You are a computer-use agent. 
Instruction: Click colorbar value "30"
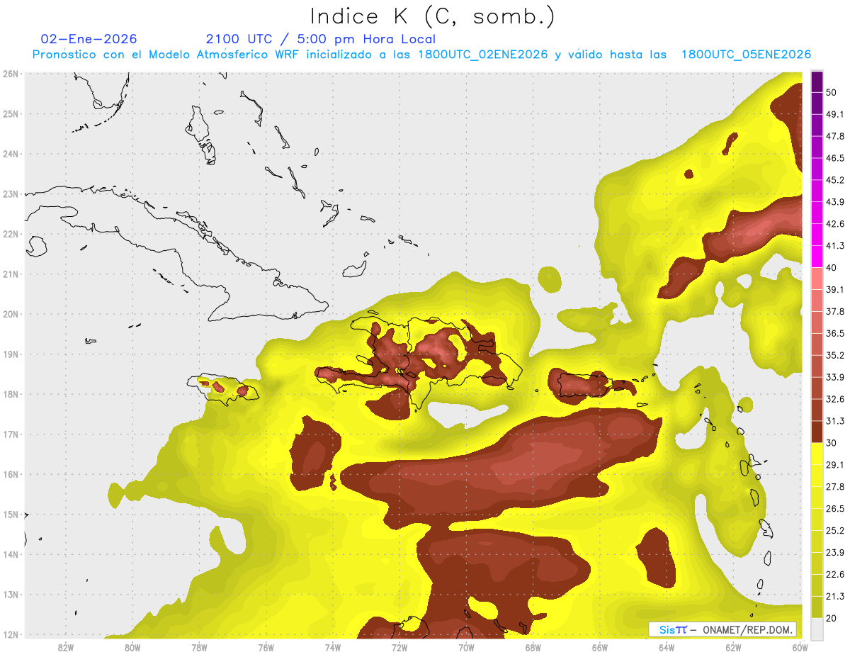pyautogui.click(x=832, y=443)
